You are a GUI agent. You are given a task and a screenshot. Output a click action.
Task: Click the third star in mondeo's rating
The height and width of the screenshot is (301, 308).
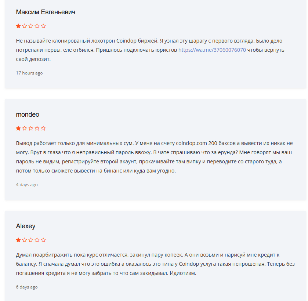pyautogui.click(x=30, y=128)
